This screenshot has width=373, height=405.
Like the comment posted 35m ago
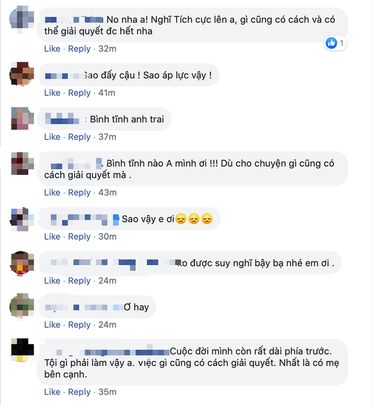pos(52,392)
